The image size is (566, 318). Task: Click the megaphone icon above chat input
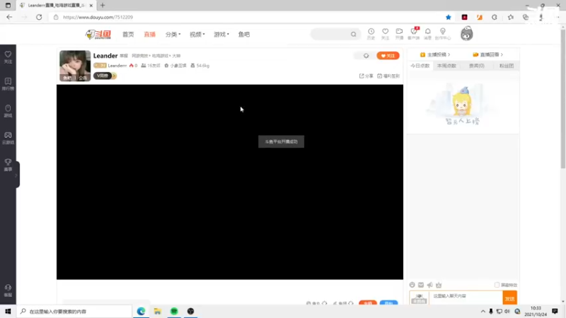429,285
